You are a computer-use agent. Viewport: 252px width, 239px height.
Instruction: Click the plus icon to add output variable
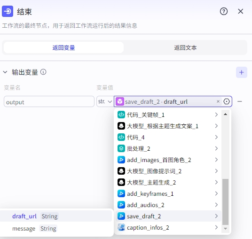click(x=241, y=72)
